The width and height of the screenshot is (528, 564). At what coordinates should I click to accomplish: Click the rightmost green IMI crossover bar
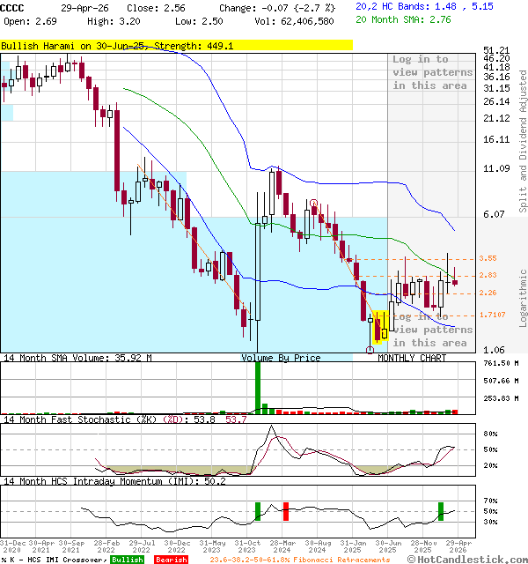441,510
